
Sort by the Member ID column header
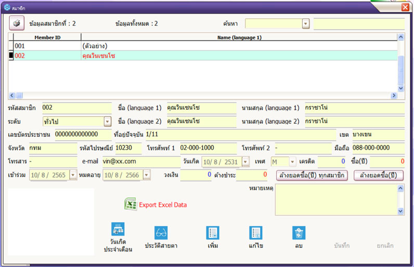coord(47,37)
